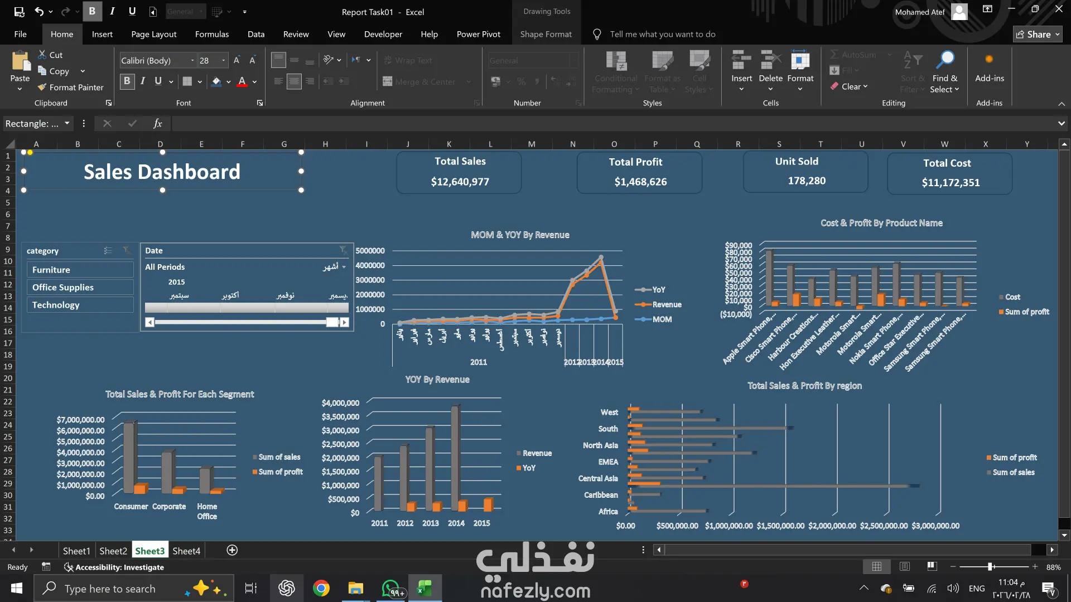
Task: Expand the Name Box dropdown arrow
Action: (67, 123)
